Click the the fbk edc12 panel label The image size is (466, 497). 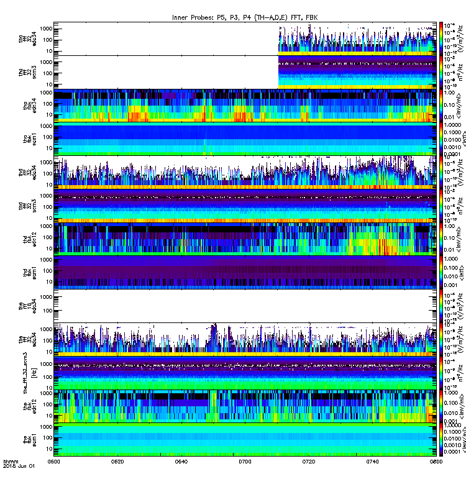(30, 406)
